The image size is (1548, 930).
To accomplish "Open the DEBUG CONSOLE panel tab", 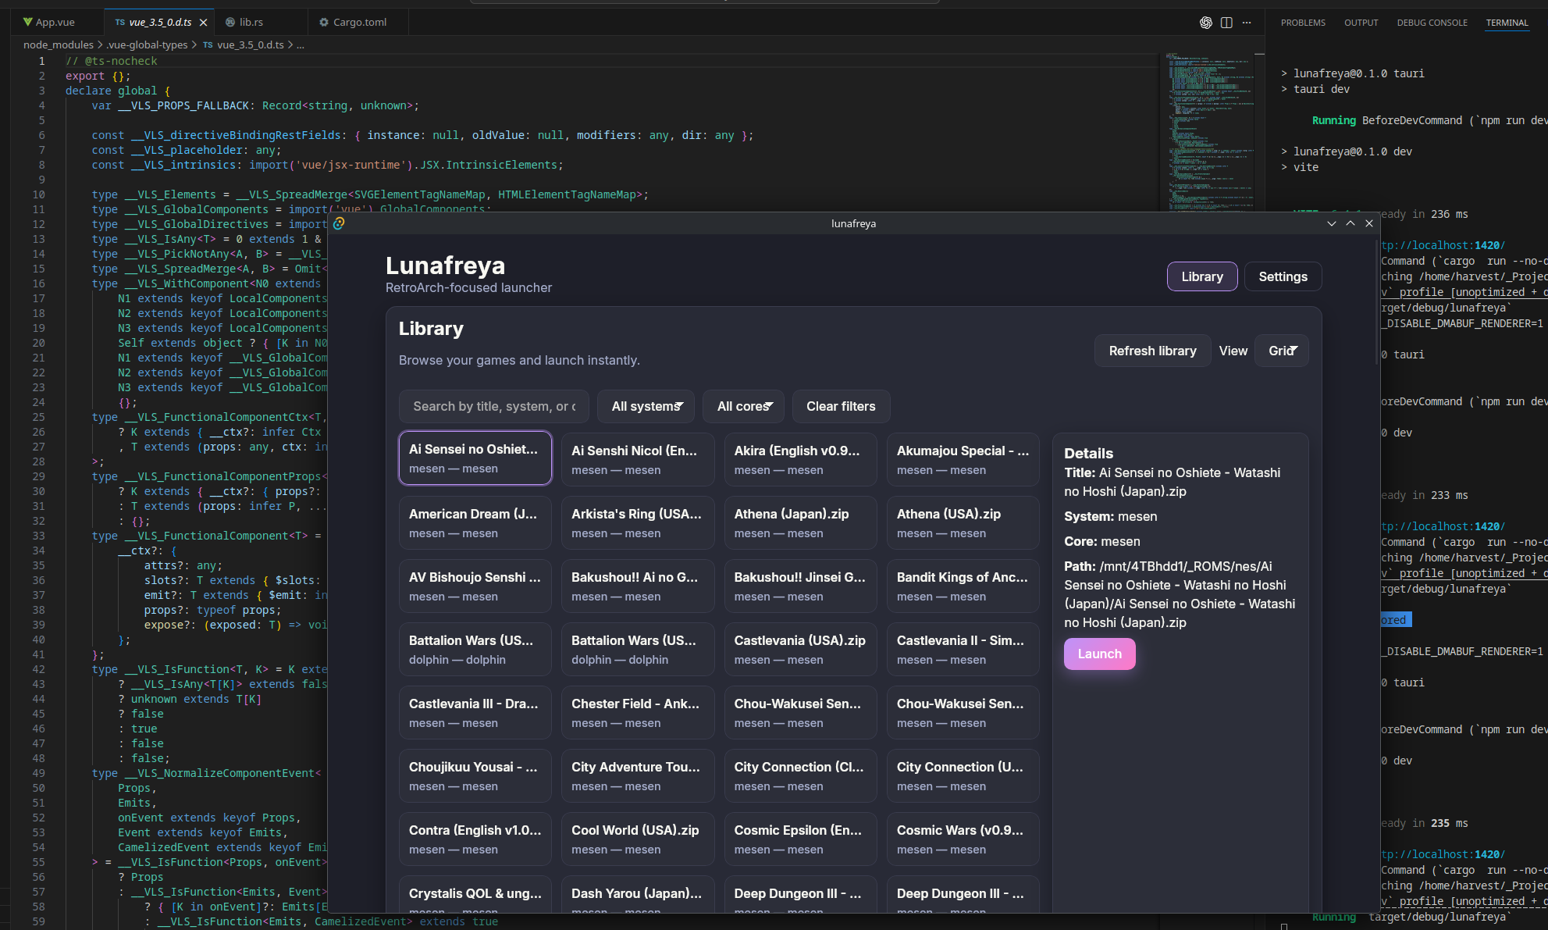I will pyautogui.click(x=1432, y=23).
